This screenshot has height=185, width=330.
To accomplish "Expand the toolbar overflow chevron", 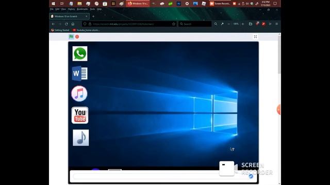I will click(x=270, y=24).
